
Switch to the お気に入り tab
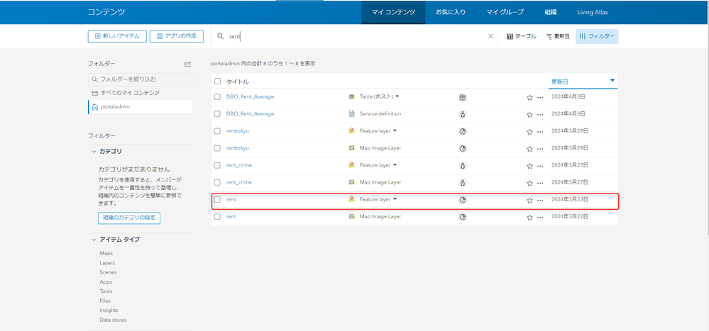pos(451,12)
